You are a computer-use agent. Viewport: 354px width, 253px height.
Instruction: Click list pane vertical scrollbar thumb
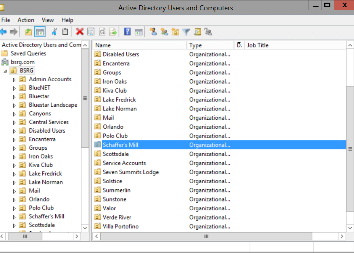point(350,149)
